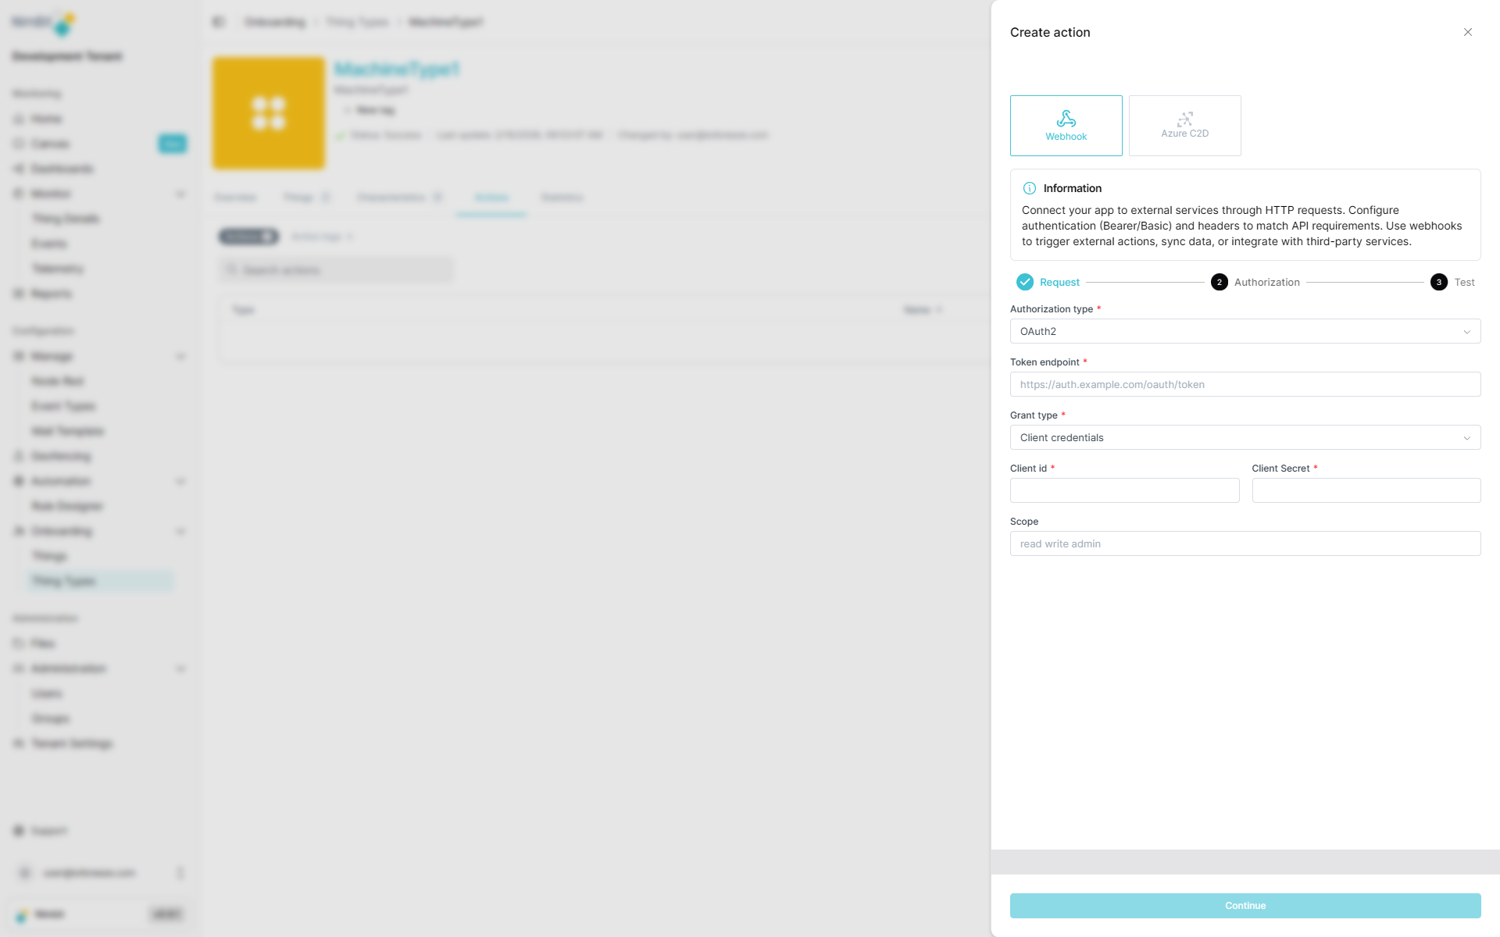Click the Token endpoint input field
This screenshot has width=1500, height=937.
1244,384
